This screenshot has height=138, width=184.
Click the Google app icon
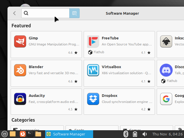click(x=166, y=99)
